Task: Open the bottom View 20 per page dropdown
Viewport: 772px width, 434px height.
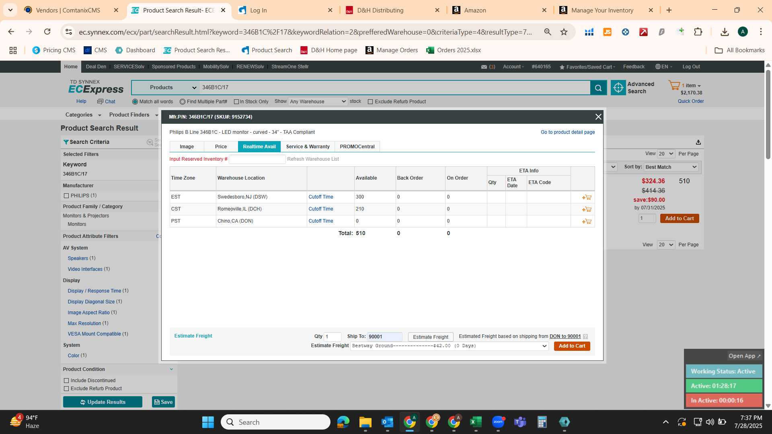Action: click(666, 245)
